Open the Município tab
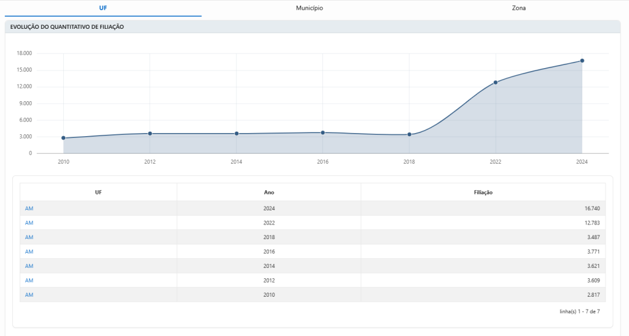 pos(310,8)
